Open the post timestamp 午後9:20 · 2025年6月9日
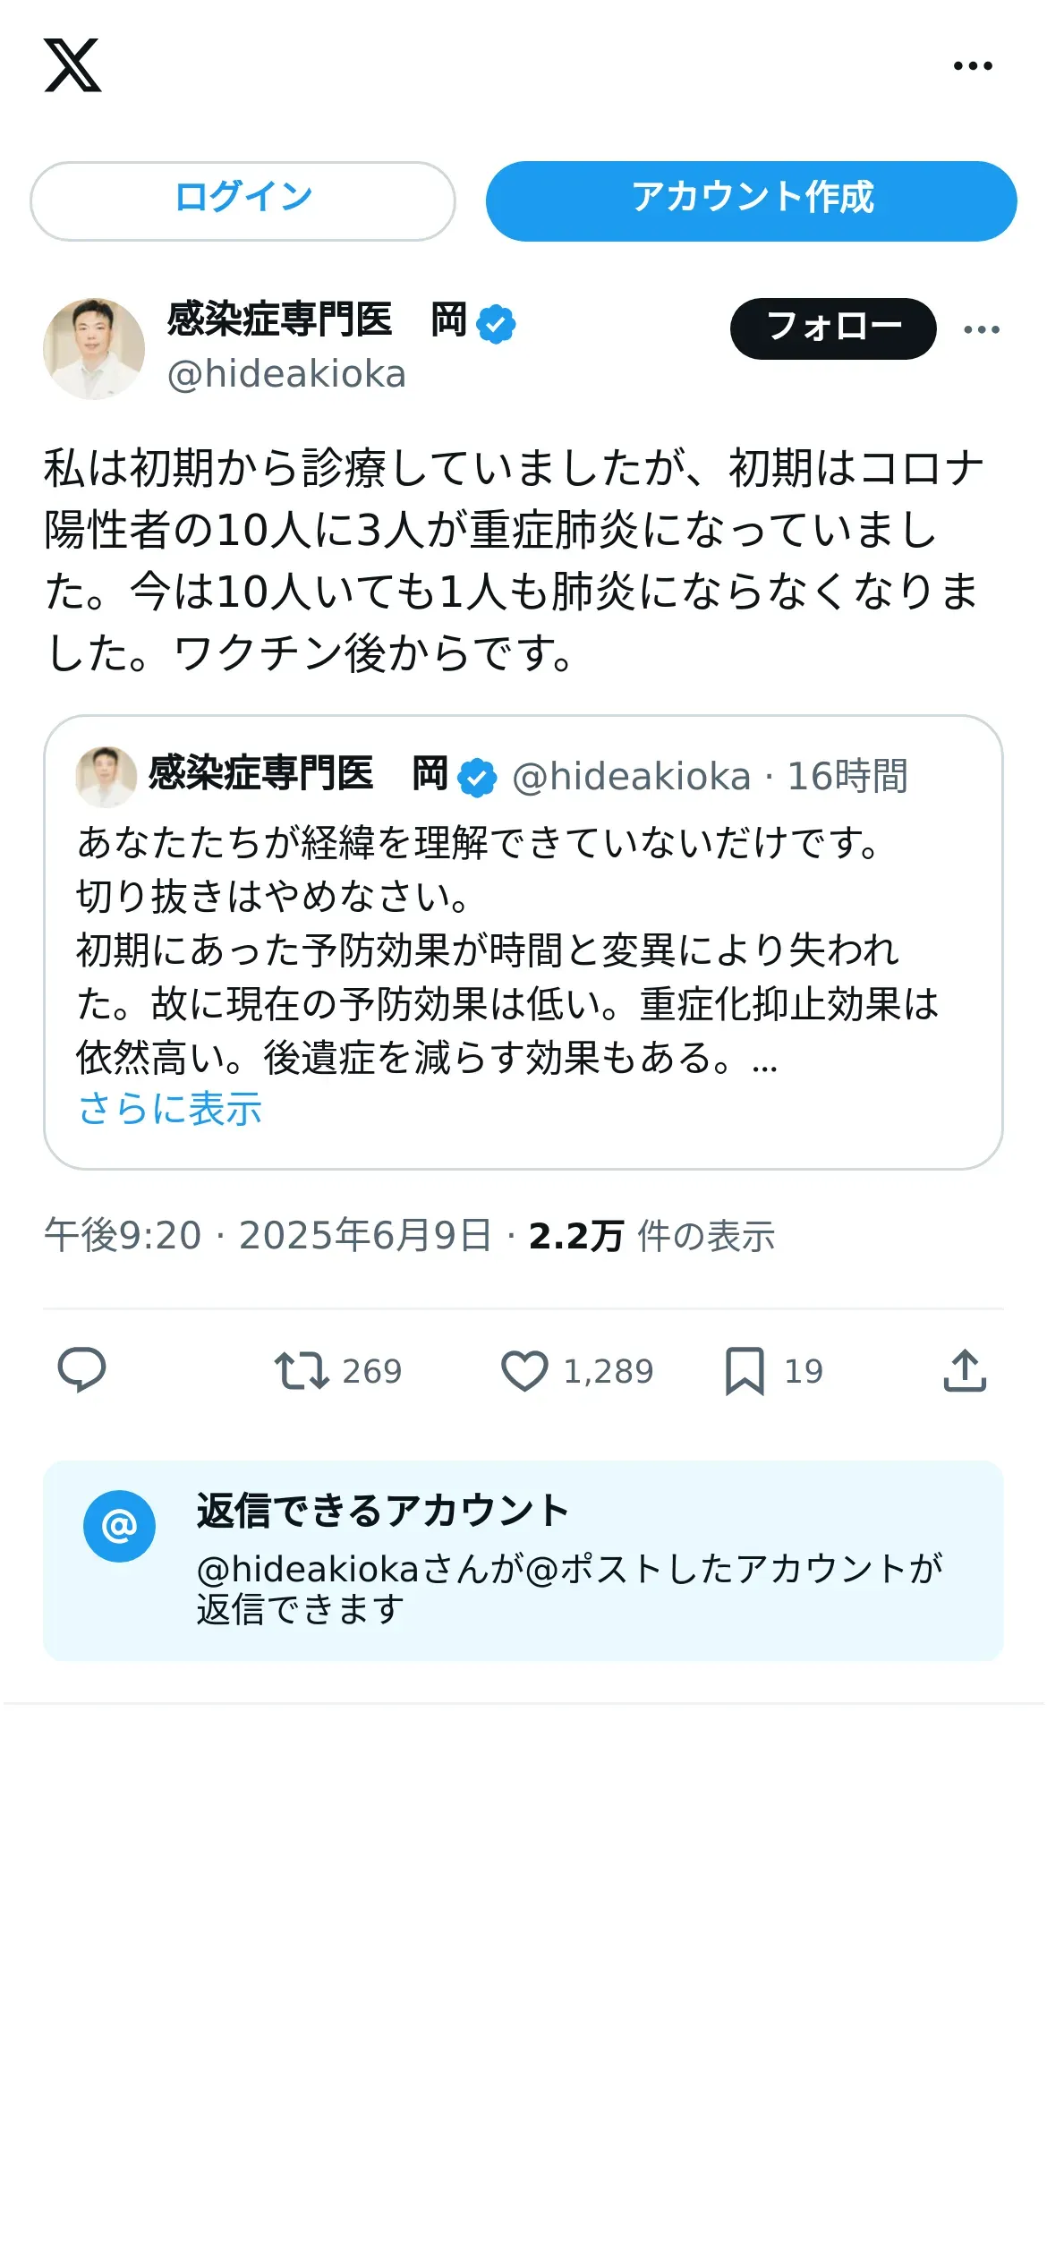Screen dimensions: 1047x2266 tap(268, 1236)
